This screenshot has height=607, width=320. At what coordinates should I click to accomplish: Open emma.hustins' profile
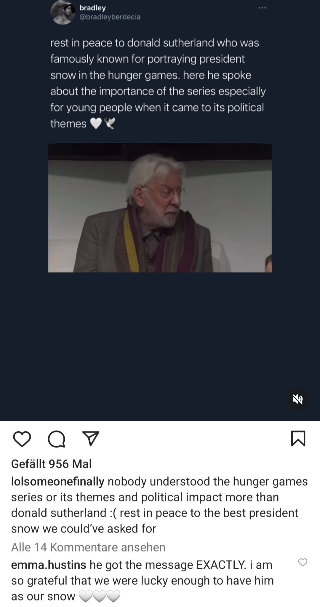click(x=49, y=565)
